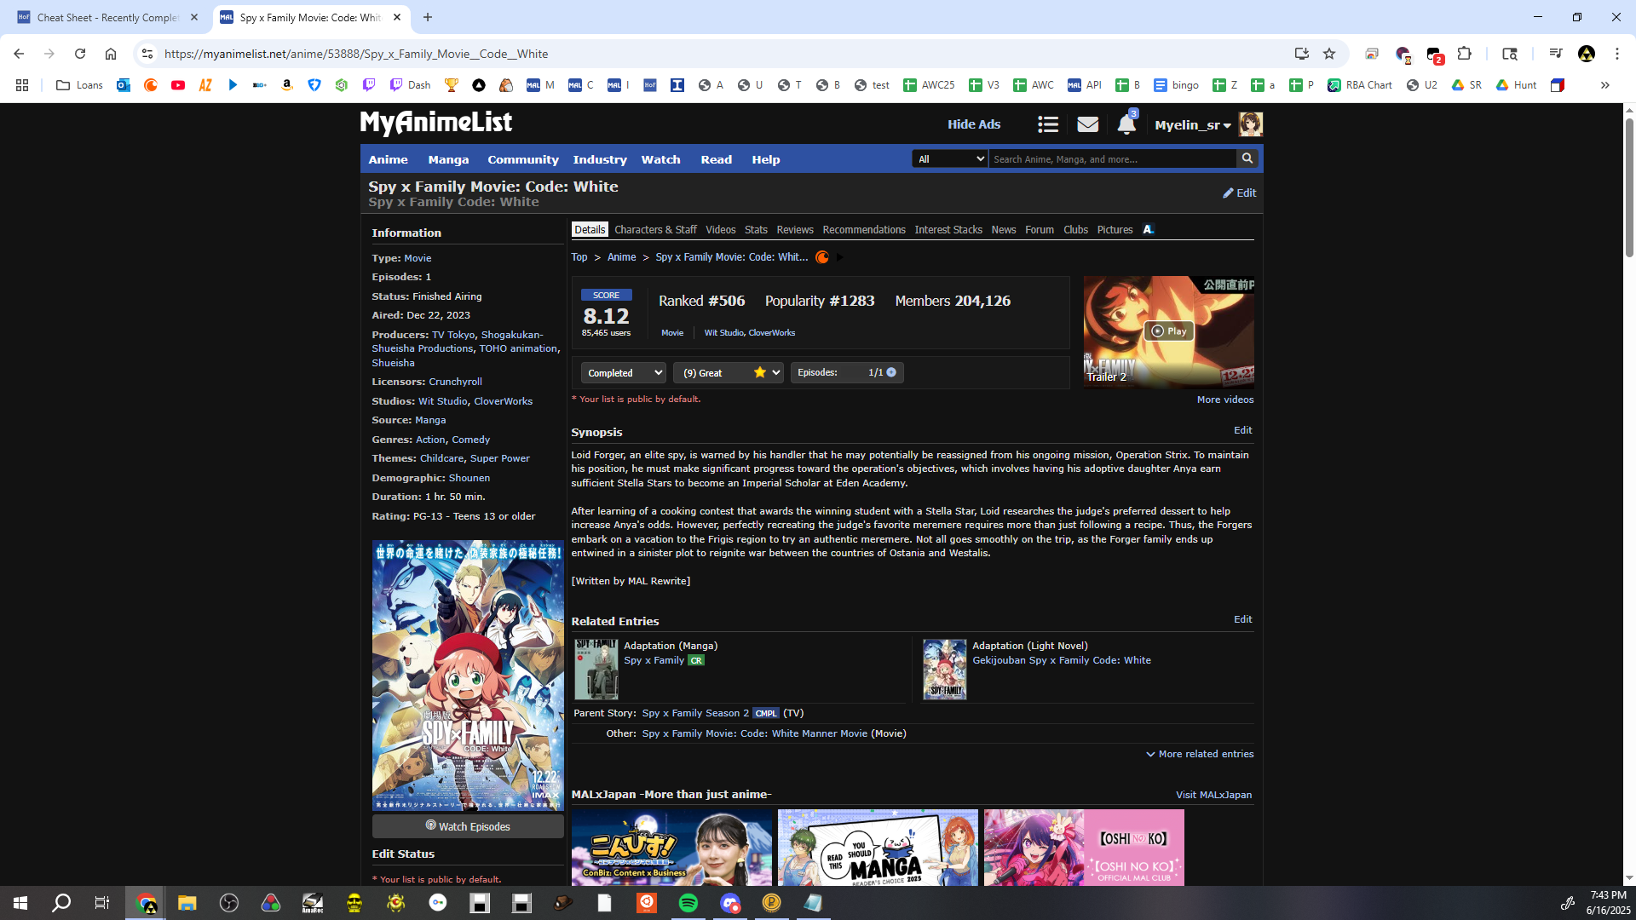
Task: Open the All search category dropdown
Action: click(x=949, y=158)
